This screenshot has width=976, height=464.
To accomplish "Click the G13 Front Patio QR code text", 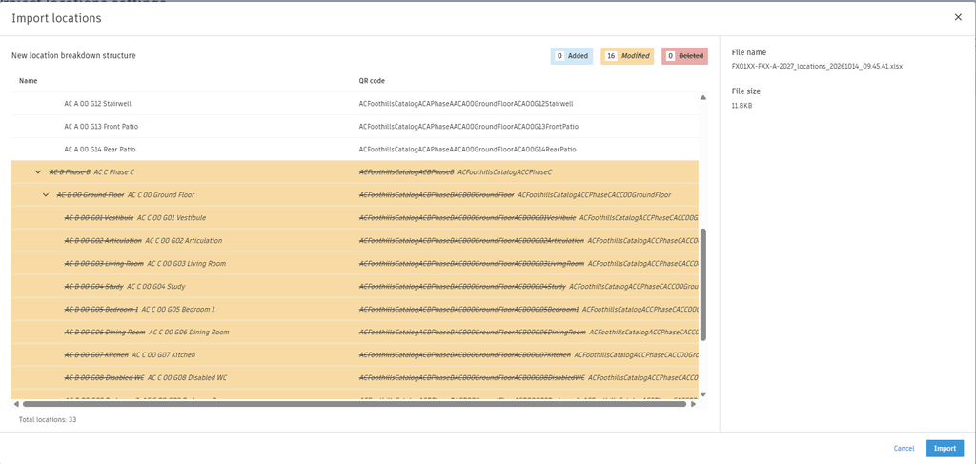I will point(469,127).
